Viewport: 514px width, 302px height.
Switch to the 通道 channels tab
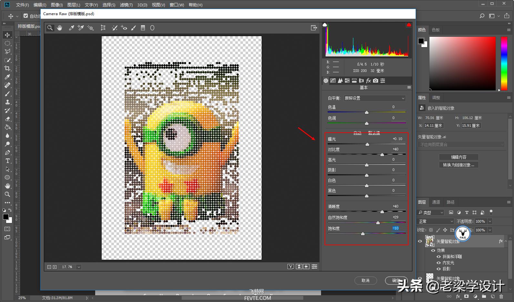(x=436, y=202)
